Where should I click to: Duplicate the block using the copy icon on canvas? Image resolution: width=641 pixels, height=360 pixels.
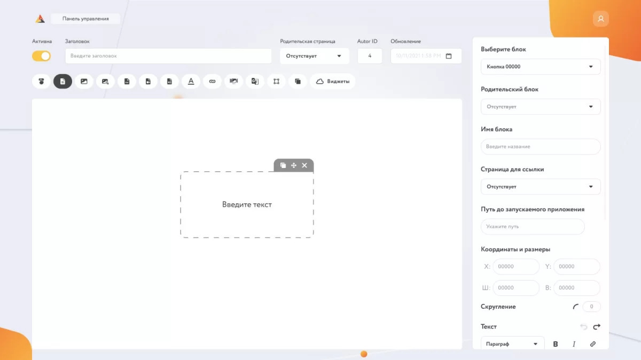[x=283, y=165]
